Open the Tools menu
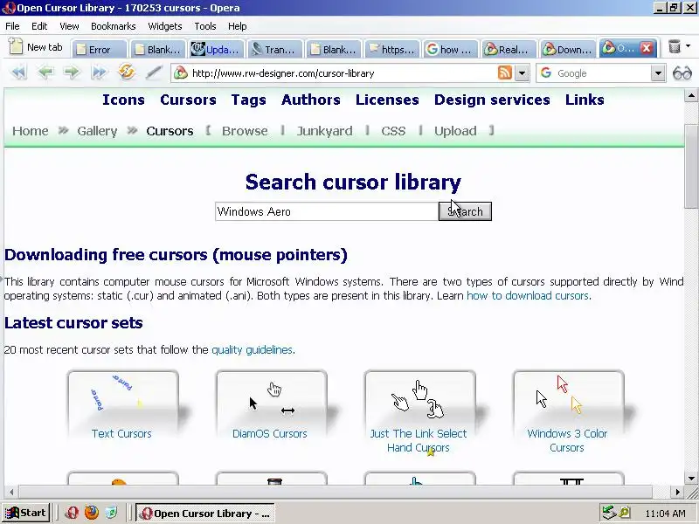Image resolution: width=699 pixels, height=524 pixels. click(205, 26)
